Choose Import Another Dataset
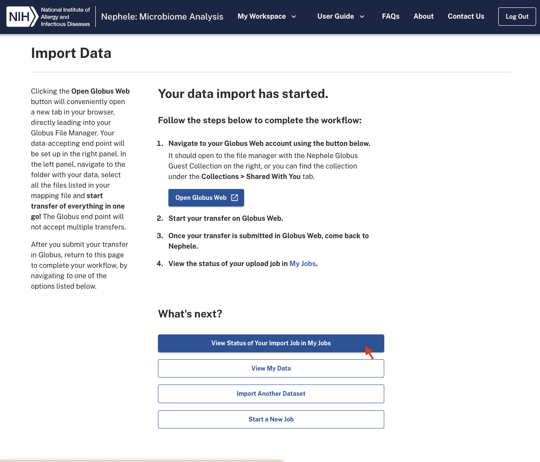 [271, 394]
